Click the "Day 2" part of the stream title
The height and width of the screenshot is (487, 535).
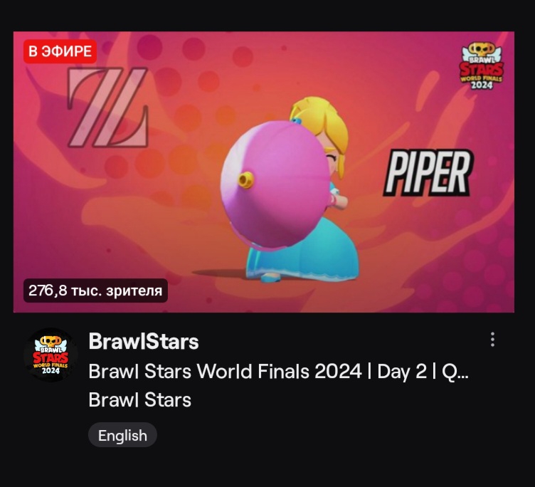pyautogui.click(x=402, y=371)
